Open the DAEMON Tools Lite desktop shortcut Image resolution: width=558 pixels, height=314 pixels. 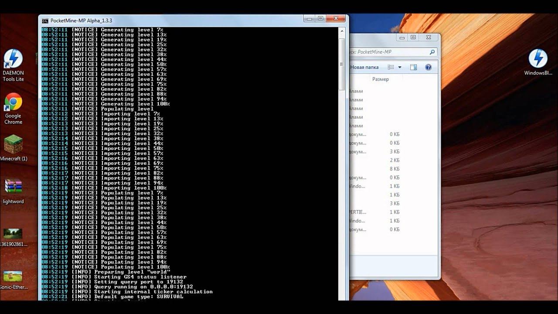(x=13, y=65)
